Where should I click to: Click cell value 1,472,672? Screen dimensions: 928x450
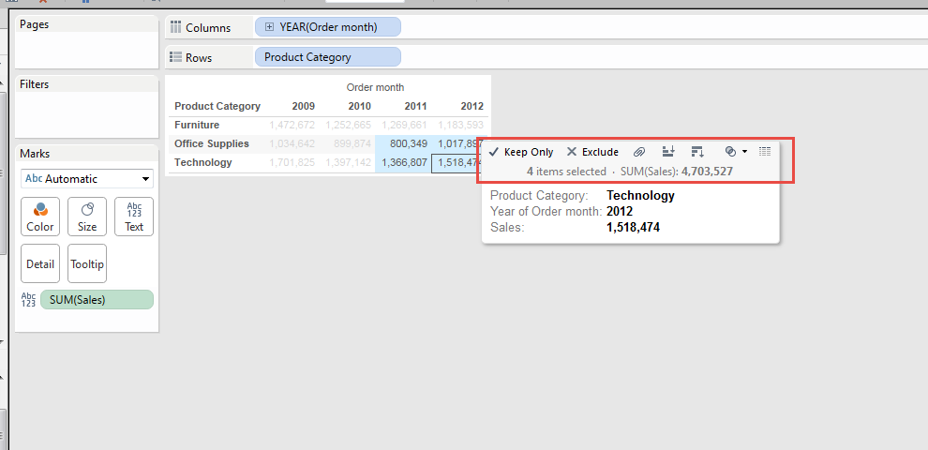(x=292, y=125)
